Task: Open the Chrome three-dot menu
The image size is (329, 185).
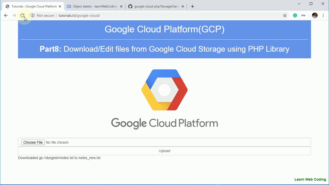Action: click(x=323, y=15)
